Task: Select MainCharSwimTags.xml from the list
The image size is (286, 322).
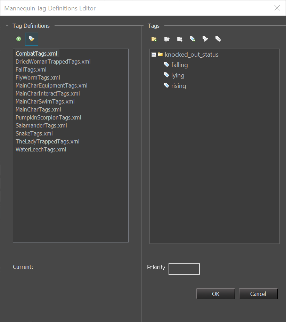Action: pos(45,101)
